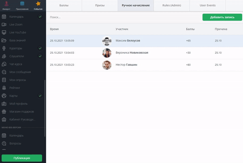This screenshot has height=163, width=243.
Task: Click the Слушатели people icon
Action: tap(4, 56)
